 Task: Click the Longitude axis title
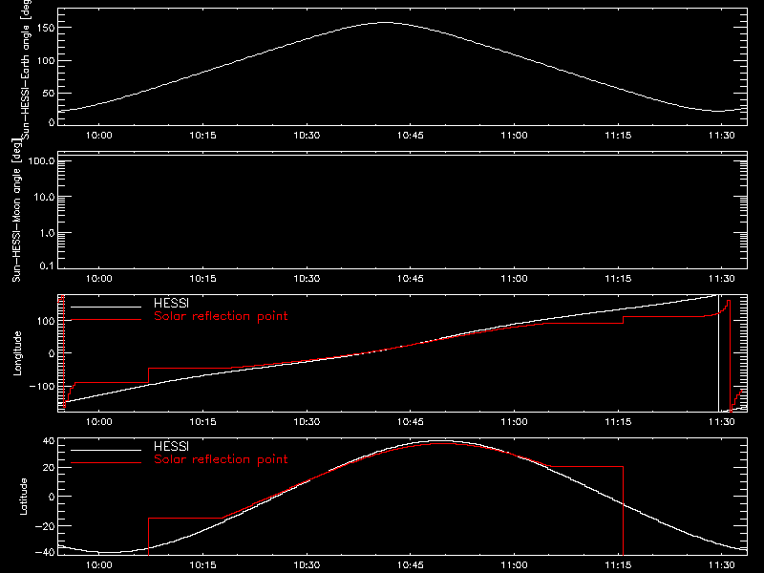(17, 353)
